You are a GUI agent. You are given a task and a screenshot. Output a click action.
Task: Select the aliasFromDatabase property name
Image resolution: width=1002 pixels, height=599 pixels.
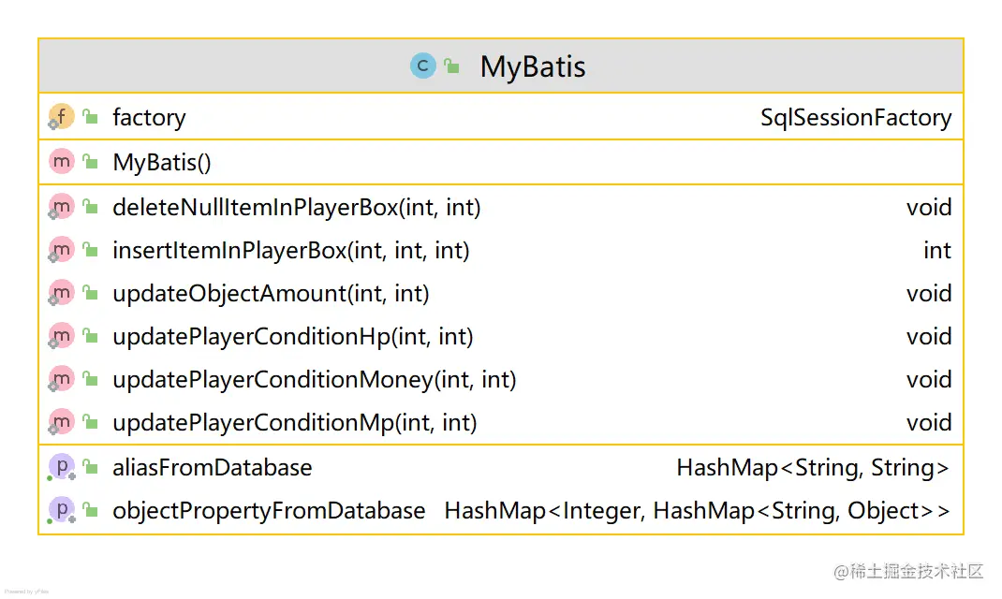213,467
